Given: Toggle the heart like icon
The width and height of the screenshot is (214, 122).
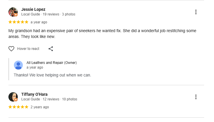Looking at the screenshot, I should point(11,49).
